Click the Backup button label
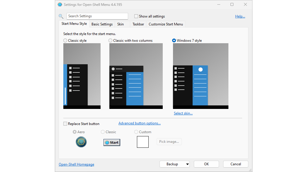The image size is (307, 172). coord(172,164)
